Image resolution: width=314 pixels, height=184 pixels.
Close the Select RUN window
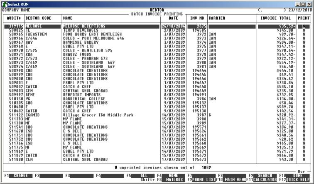click(309, 4)
